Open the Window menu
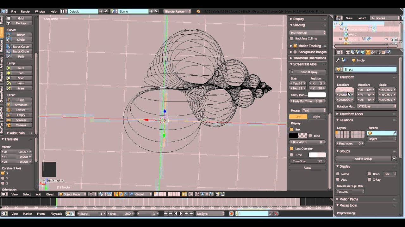The width and height of the screenshot is (405, 227). [x=40, y=11]
